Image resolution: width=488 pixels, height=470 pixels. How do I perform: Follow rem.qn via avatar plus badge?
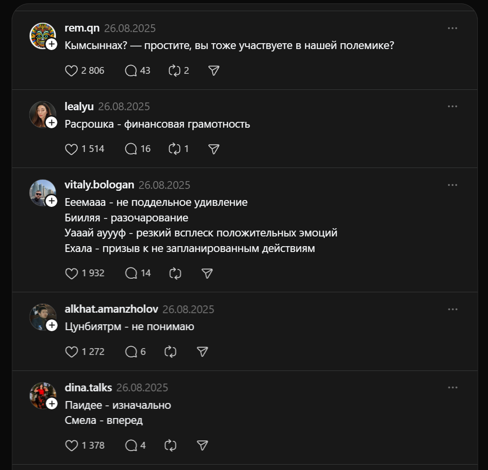52,43
